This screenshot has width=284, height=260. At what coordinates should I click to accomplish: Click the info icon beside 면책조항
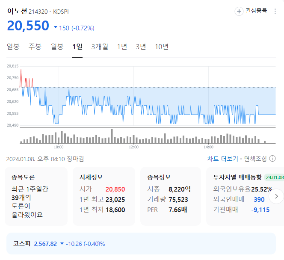(272, 159)
